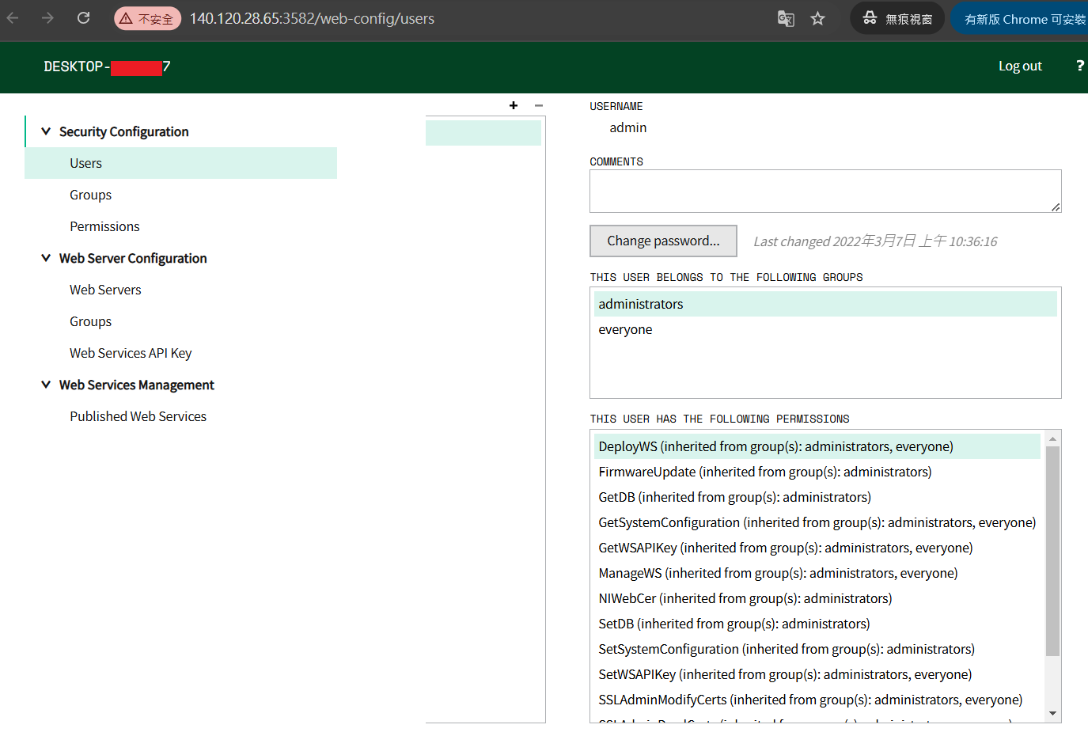The height and width of the screenshot is (736, 1088).
Task: Collapse Web Services Management section
Action: (x=46, y=385)
